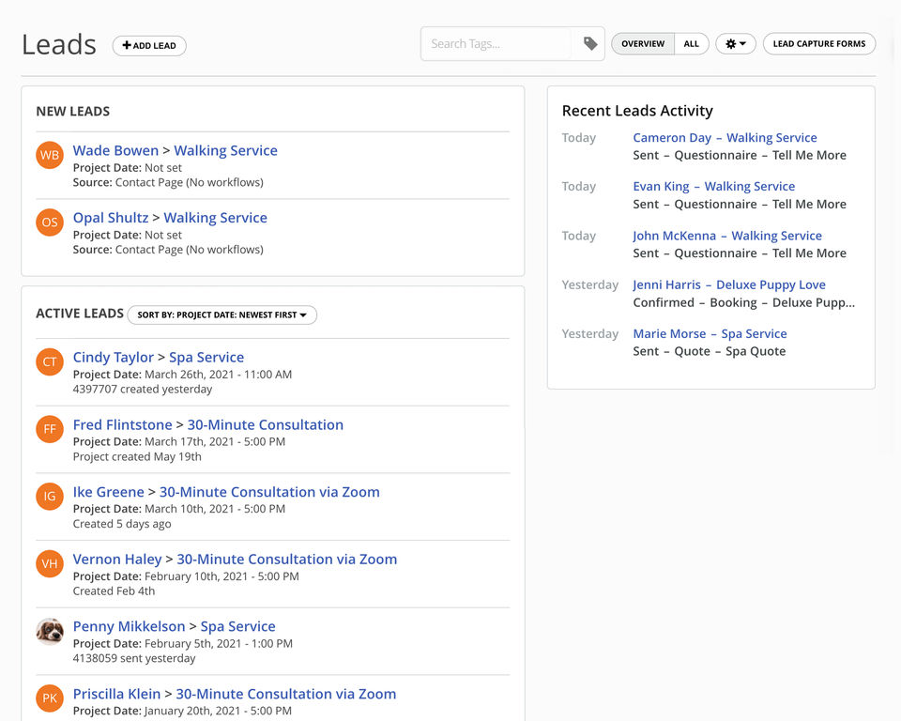
Task: Click the tag icon beside search field
Action: (x=589, y=44)
